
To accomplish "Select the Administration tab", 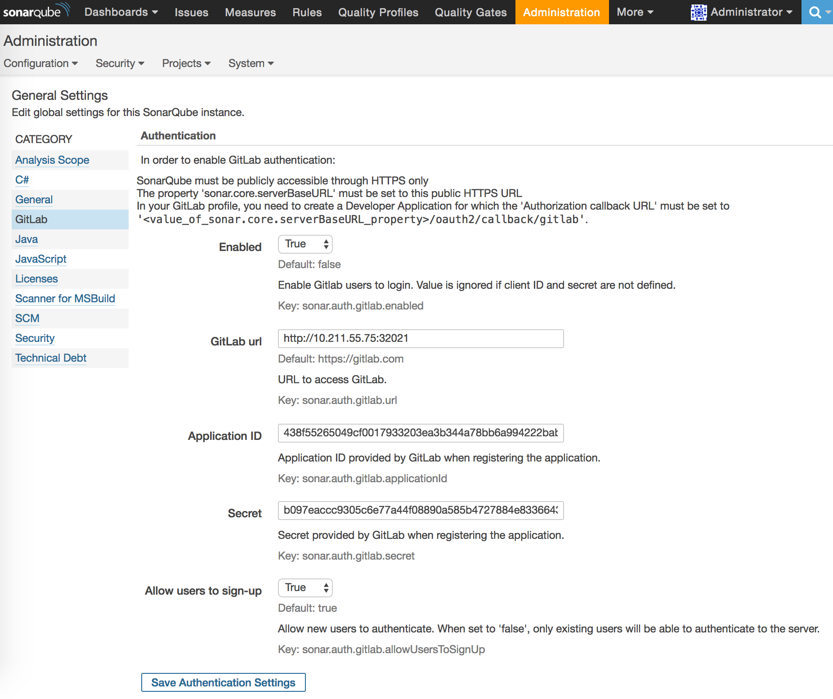I will tap(562, 12).
